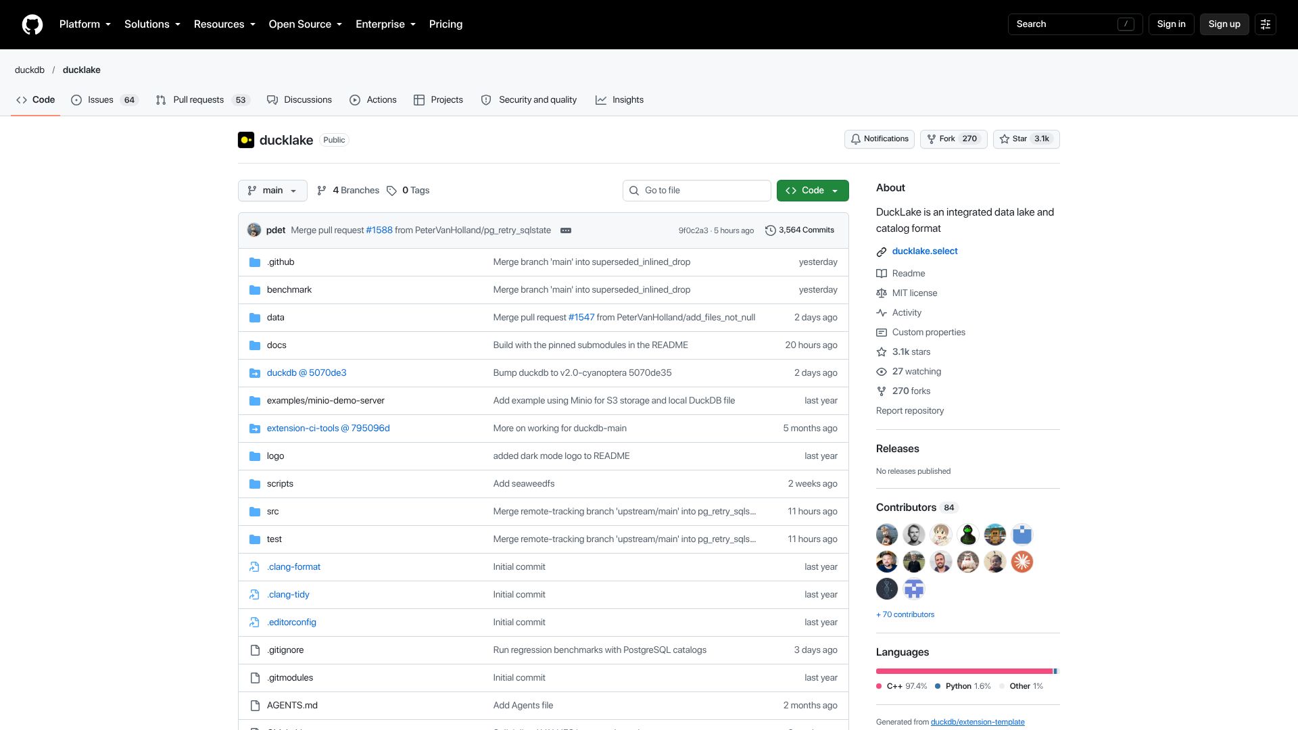Click the scale icon beside MIT license
This screenshot has height=730, width=1298.
882,293
